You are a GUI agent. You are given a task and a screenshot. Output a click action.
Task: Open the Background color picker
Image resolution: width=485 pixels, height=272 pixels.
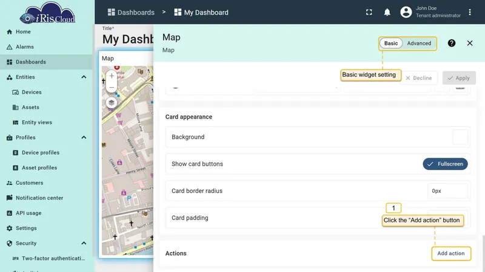click(460, 137)
